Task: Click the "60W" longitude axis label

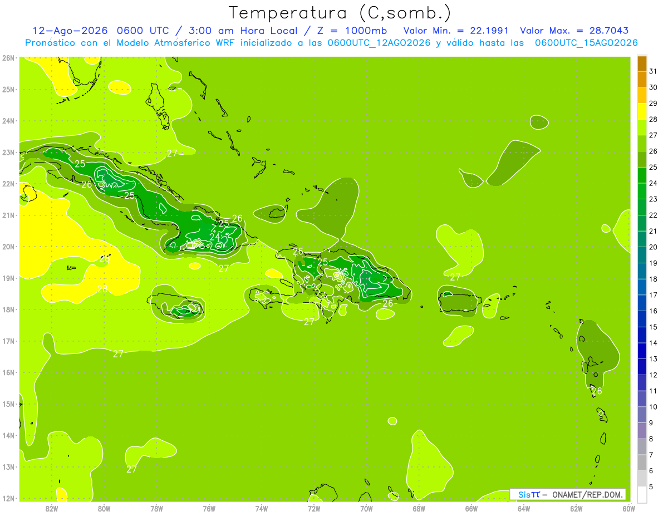Action: click(628, 508)
